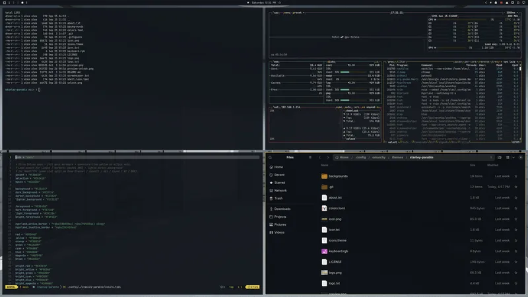This screenshot has height=297, width=528.
Task: Star the about.txt file
Action: pos(515,197)
